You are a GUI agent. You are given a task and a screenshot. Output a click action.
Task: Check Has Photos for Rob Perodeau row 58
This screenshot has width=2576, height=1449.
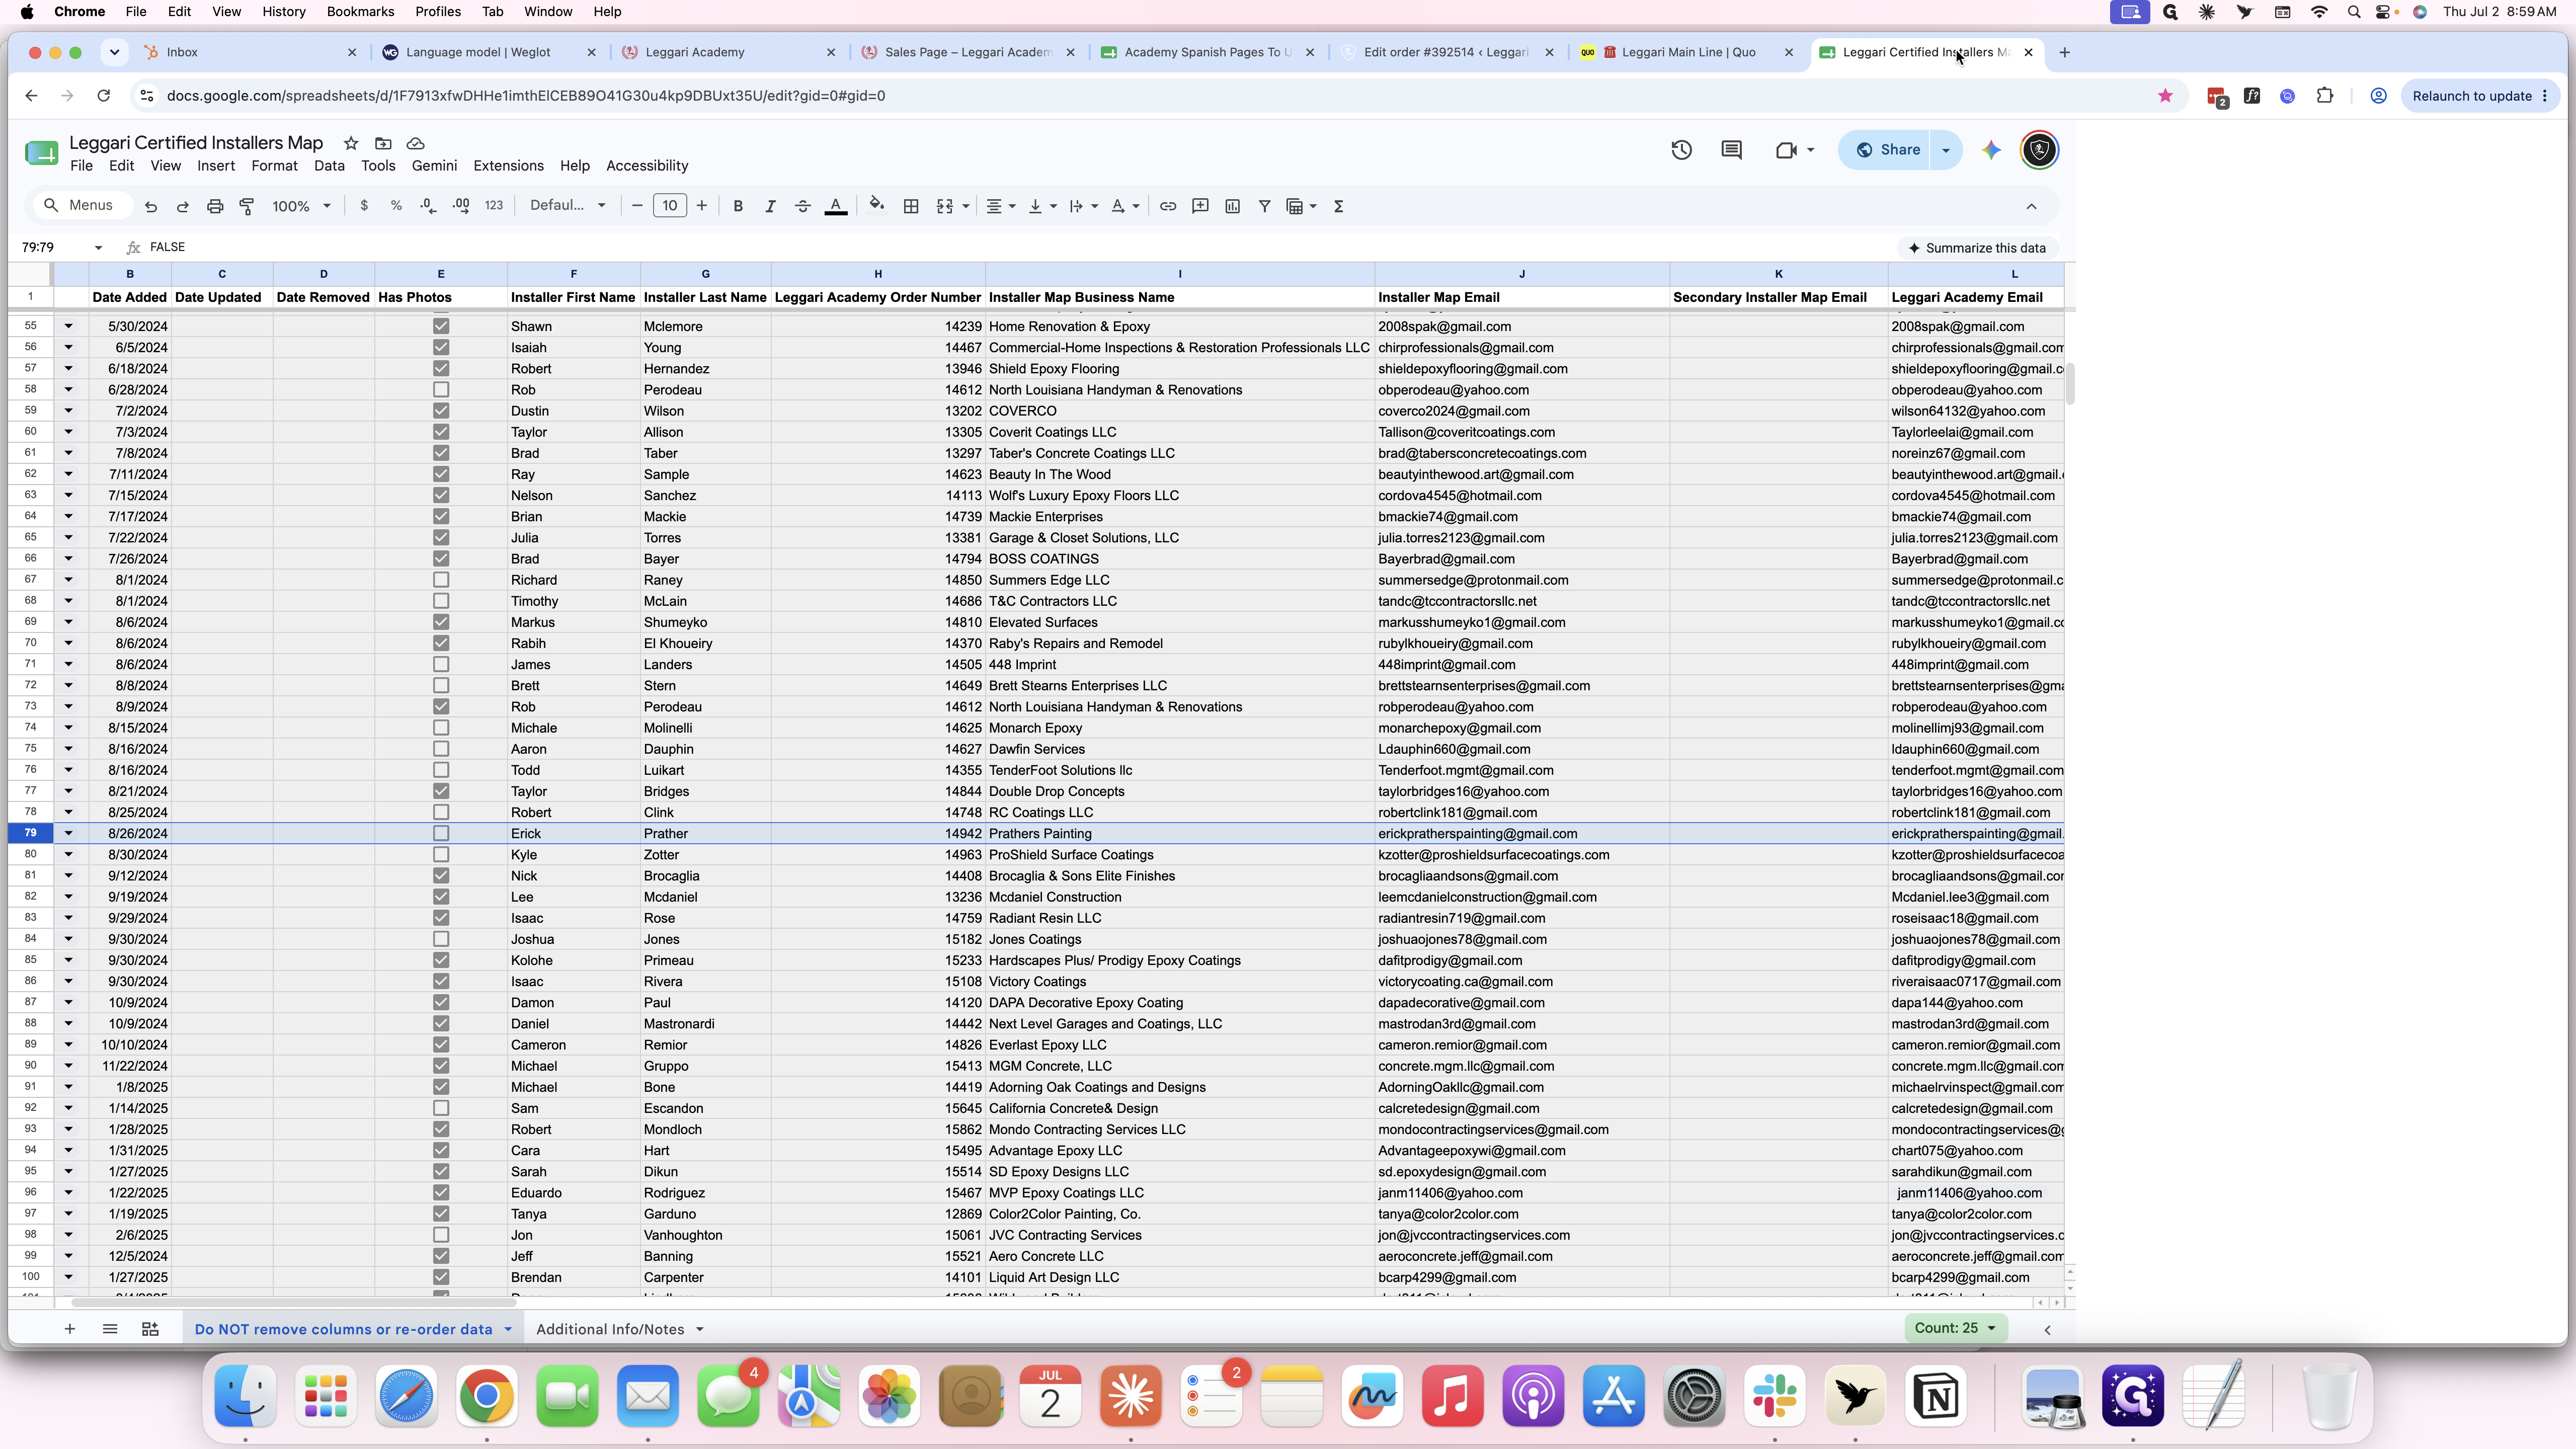coord(441,390)
